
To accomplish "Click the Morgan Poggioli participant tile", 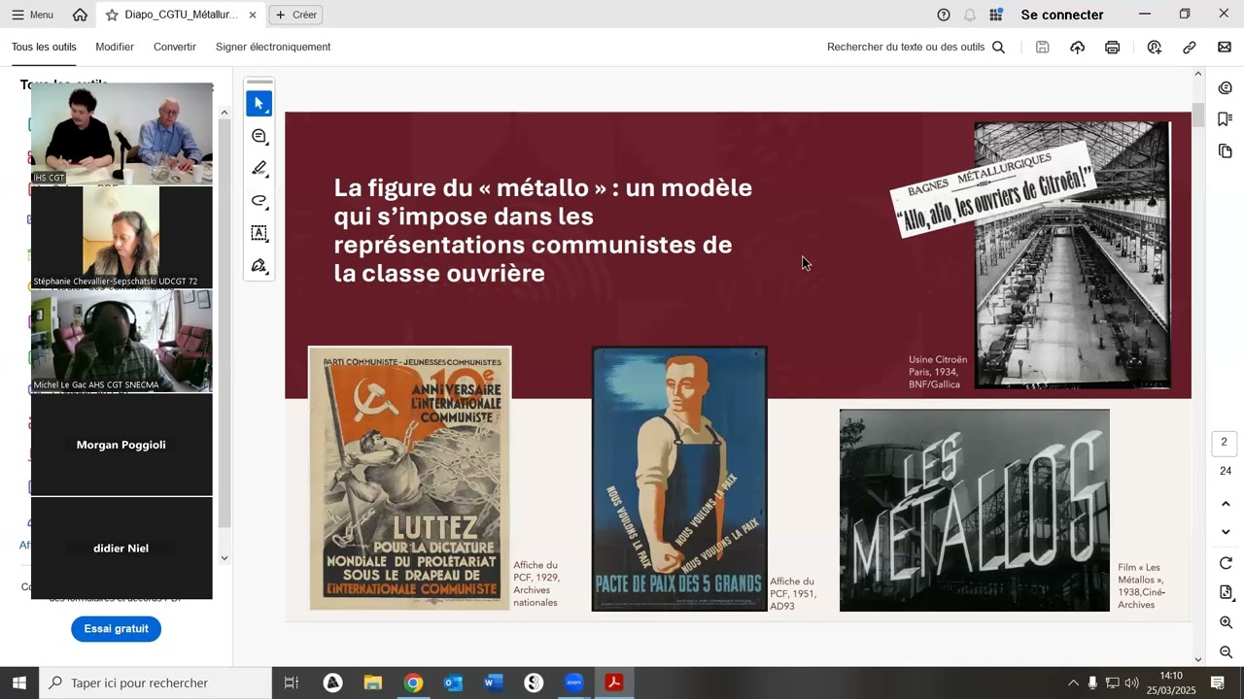I will (x=121, y=445).
